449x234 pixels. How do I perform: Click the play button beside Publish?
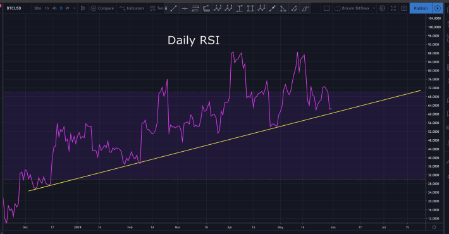(x=437, y=8)
